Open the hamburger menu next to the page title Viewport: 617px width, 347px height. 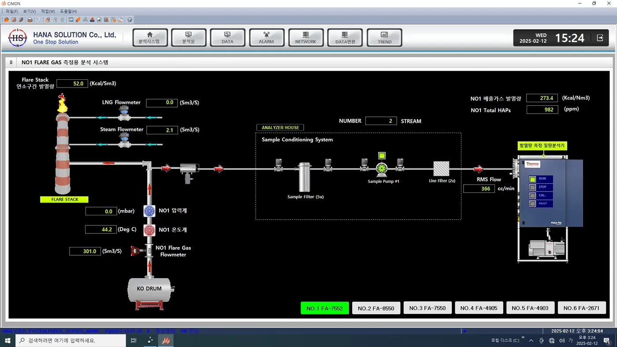[11, 63]
